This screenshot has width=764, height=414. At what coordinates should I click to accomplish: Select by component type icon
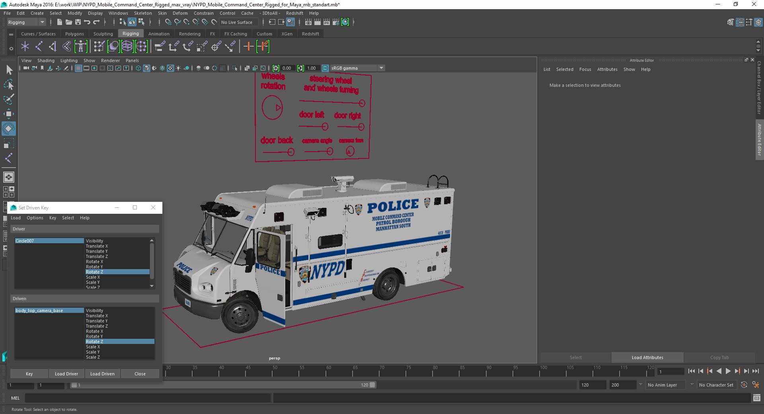[141, 22]
